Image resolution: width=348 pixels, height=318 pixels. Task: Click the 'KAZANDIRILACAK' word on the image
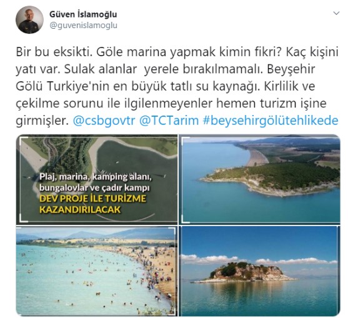pos(80,209)
